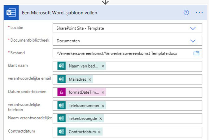
Task: Click the 'klant naam' label
Action: coord(18,65)
